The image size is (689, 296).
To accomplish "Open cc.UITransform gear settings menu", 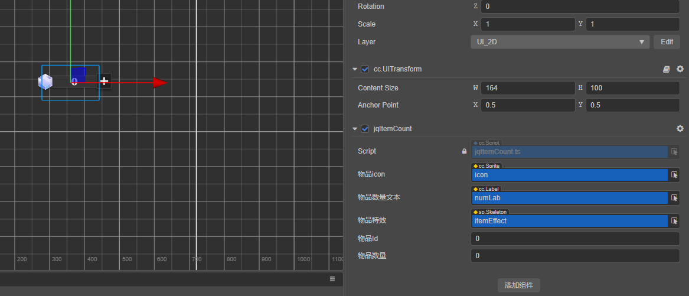I will pyautogui.click(x=680, y=69).
